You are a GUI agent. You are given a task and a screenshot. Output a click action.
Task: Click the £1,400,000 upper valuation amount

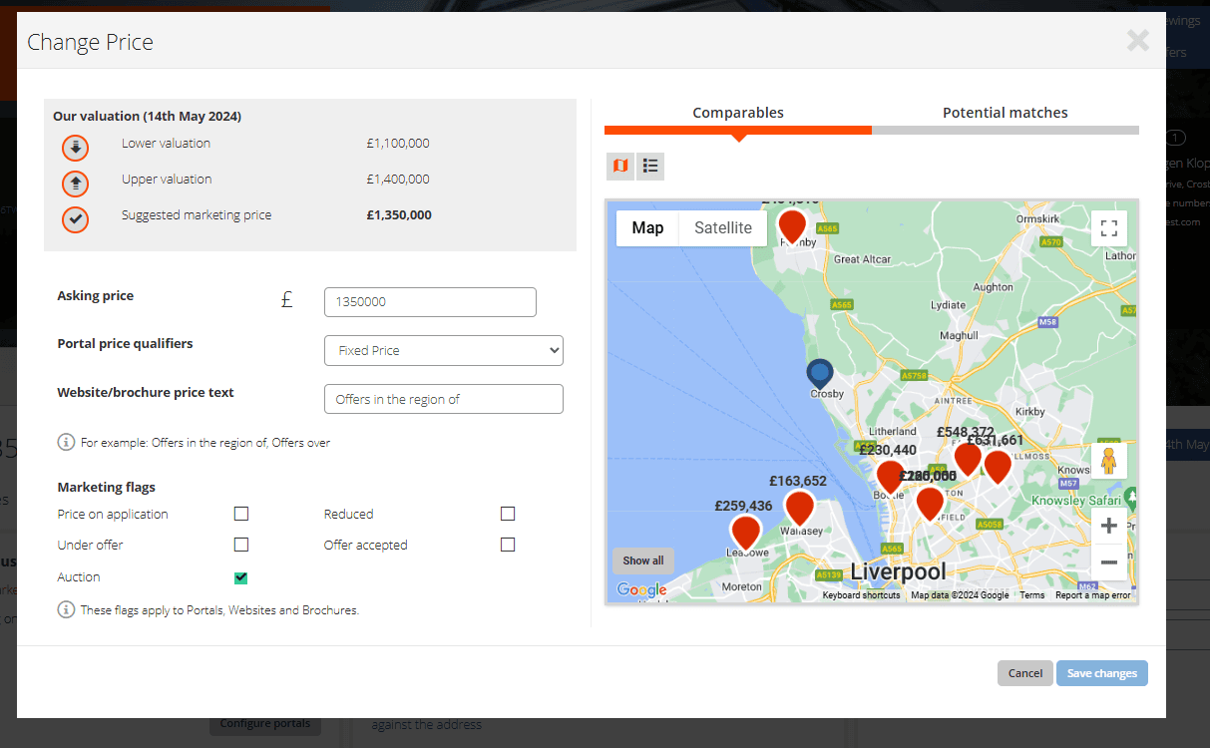click(398, 180)
